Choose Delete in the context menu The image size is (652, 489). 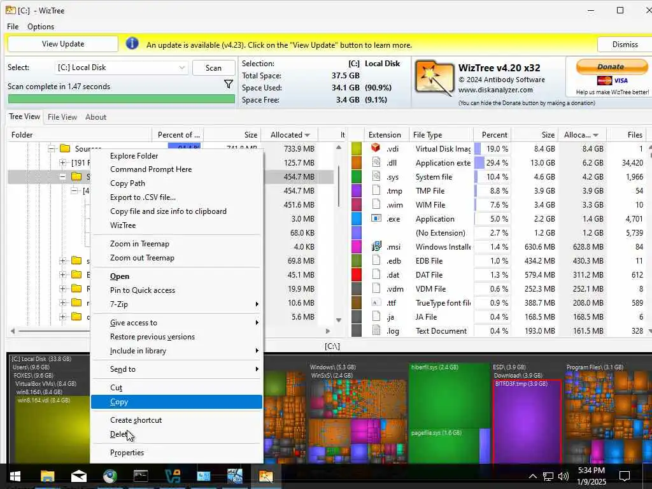coord(177,434)
